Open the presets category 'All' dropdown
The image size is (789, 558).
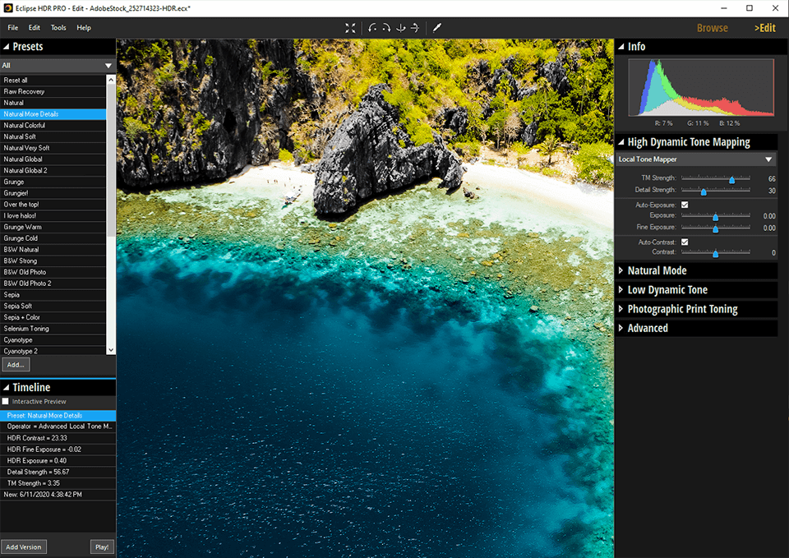point(108,66)
